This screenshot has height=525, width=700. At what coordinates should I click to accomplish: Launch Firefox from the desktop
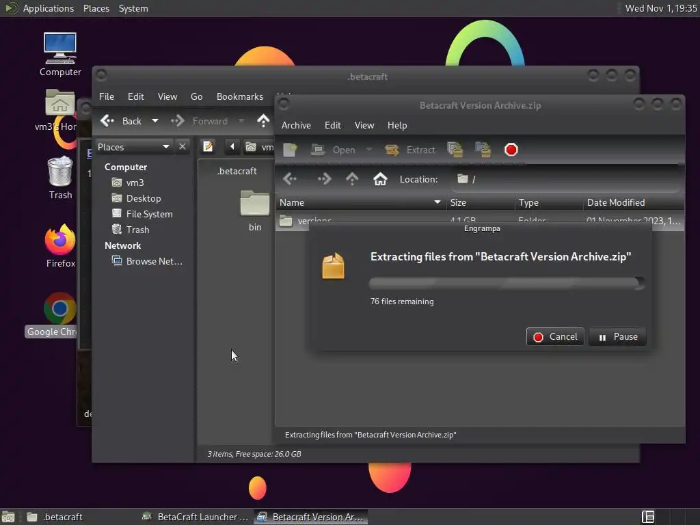tap(60, 245)
